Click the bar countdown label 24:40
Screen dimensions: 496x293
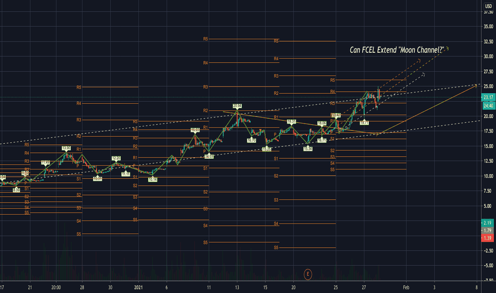[488, 106]
